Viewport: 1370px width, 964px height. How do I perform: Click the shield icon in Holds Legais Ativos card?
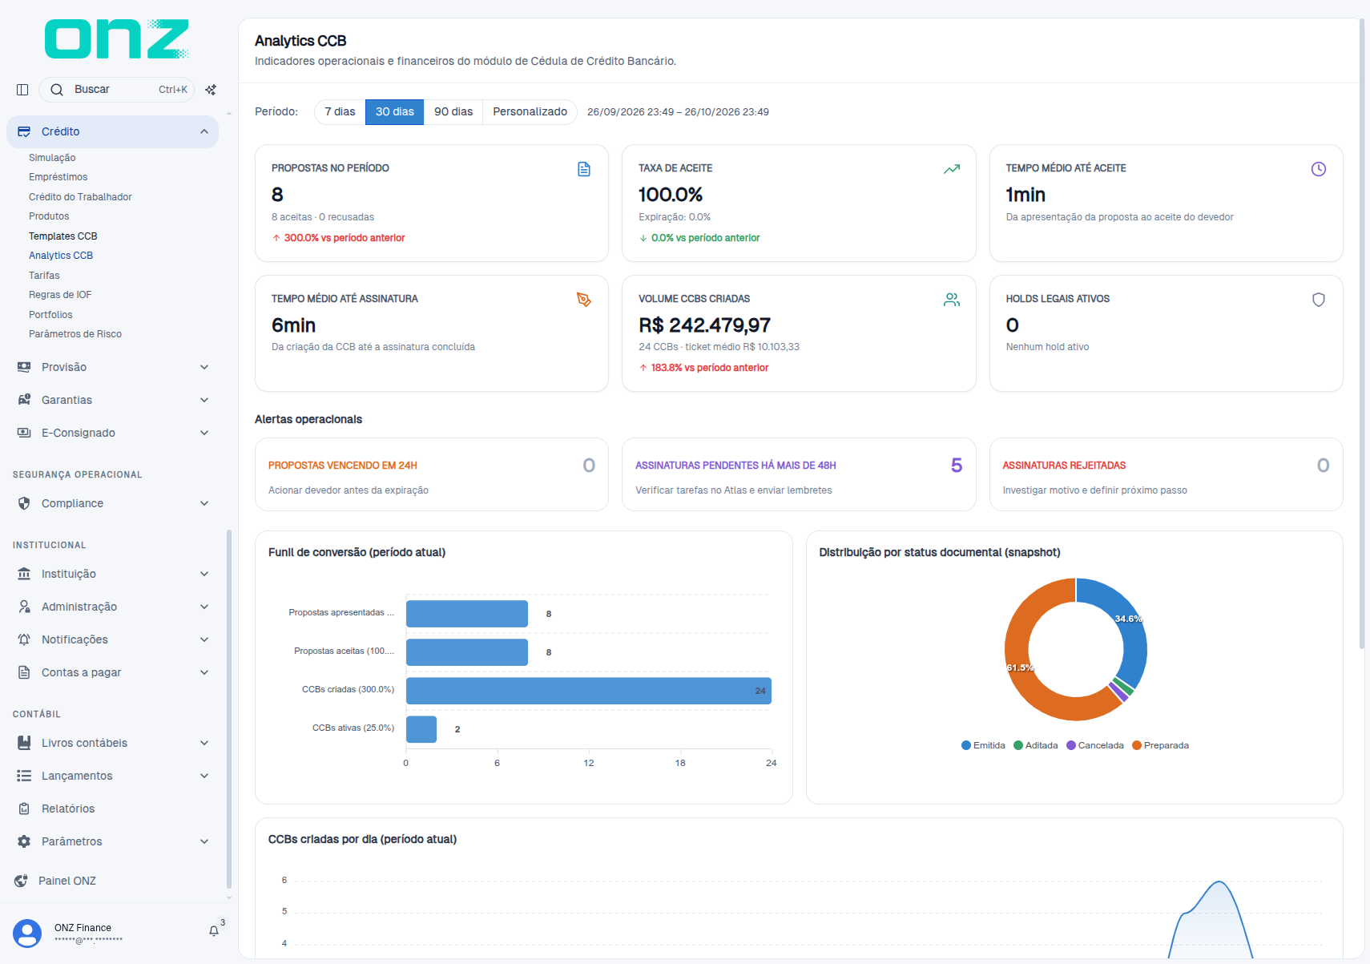[x=1319, y=300]
